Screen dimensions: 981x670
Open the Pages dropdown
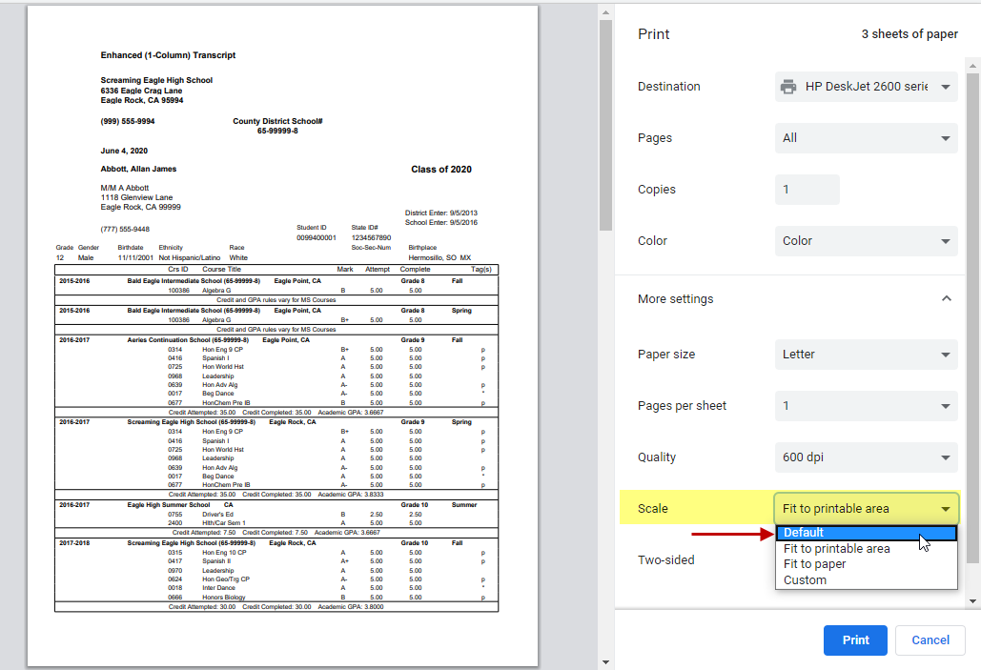coord(865,137)
